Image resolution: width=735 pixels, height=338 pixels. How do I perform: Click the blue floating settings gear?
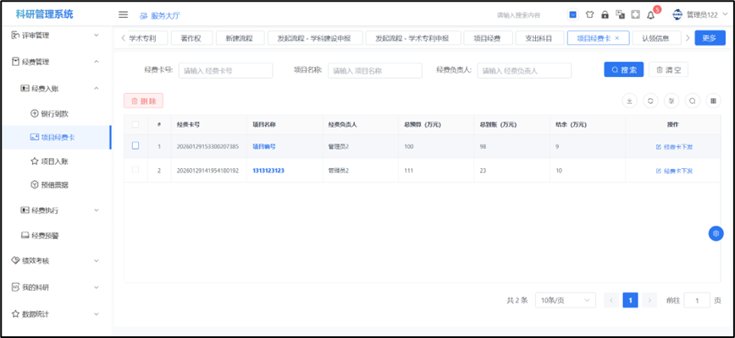[x=716, y=233]
